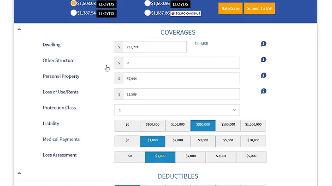
Task: Set Liability to $1,000,000
Action: [x=253, y=126]
